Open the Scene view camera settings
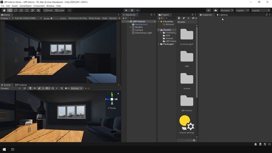 click(x=67, y=88)
